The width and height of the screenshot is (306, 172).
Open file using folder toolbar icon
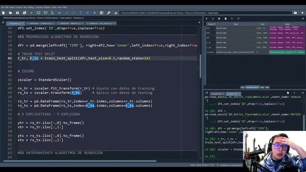click(11, 13)
